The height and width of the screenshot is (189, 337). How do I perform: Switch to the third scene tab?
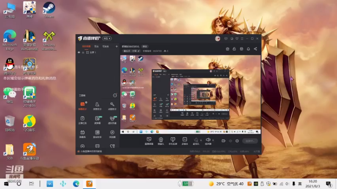click(106, 47)
